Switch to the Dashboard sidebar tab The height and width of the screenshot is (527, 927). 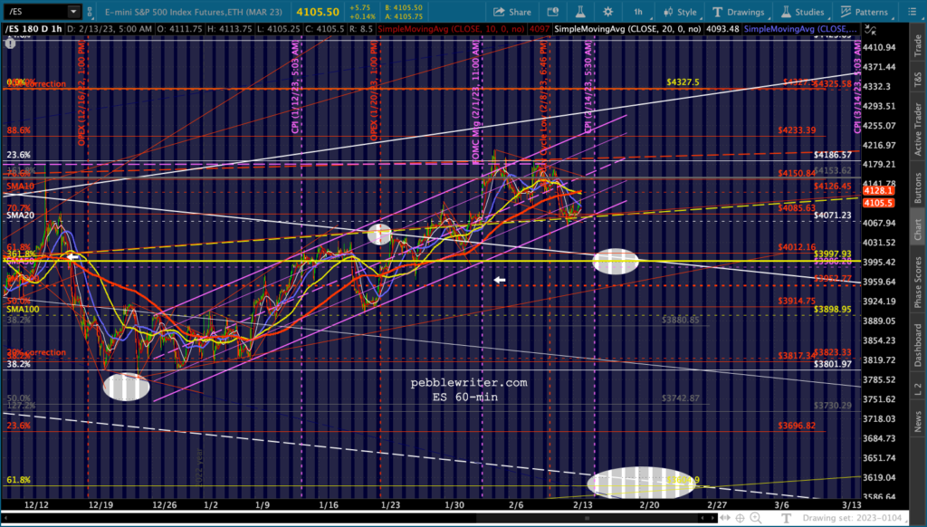[918, 345]
